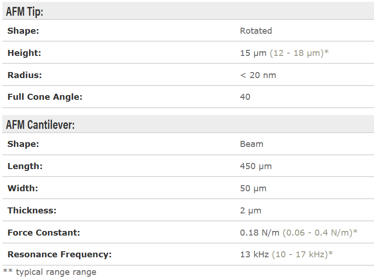Select the Beam cantilever shape value

[x=252, y=144]
